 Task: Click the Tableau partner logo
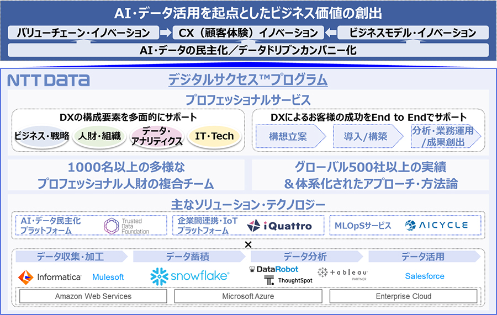(342, 274)
